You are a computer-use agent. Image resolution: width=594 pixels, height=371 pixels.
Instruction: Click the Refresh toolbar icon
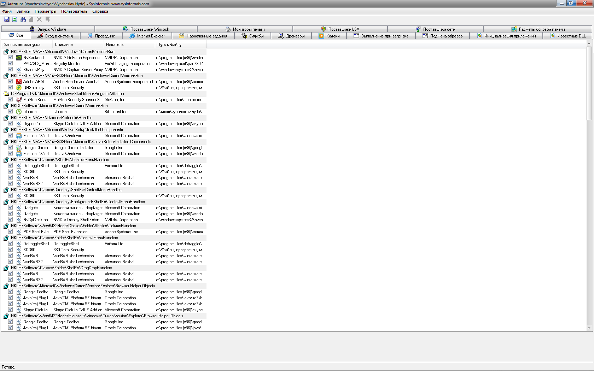point(15,19)
